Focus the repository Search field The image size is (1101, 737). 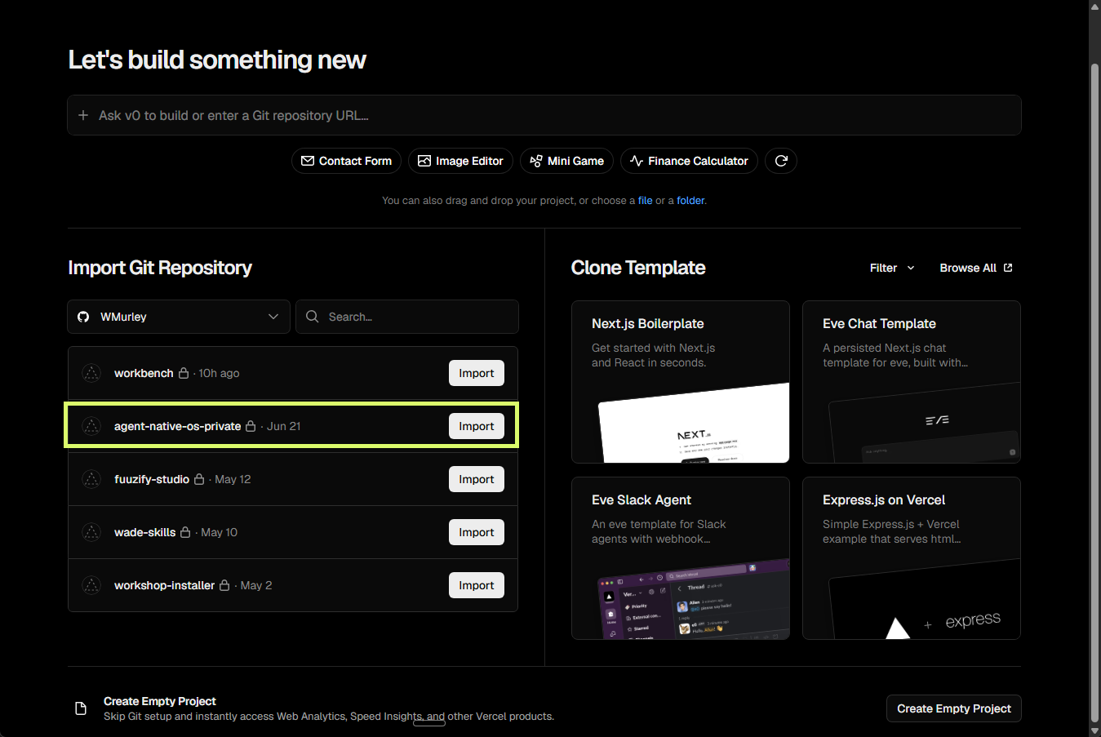[x=407, y=317]
